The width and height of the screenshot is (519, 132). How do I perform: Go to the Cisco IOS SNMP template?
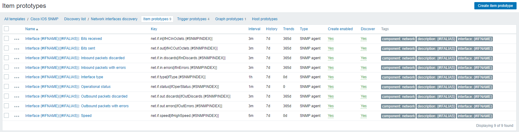[x=44, y=19]
